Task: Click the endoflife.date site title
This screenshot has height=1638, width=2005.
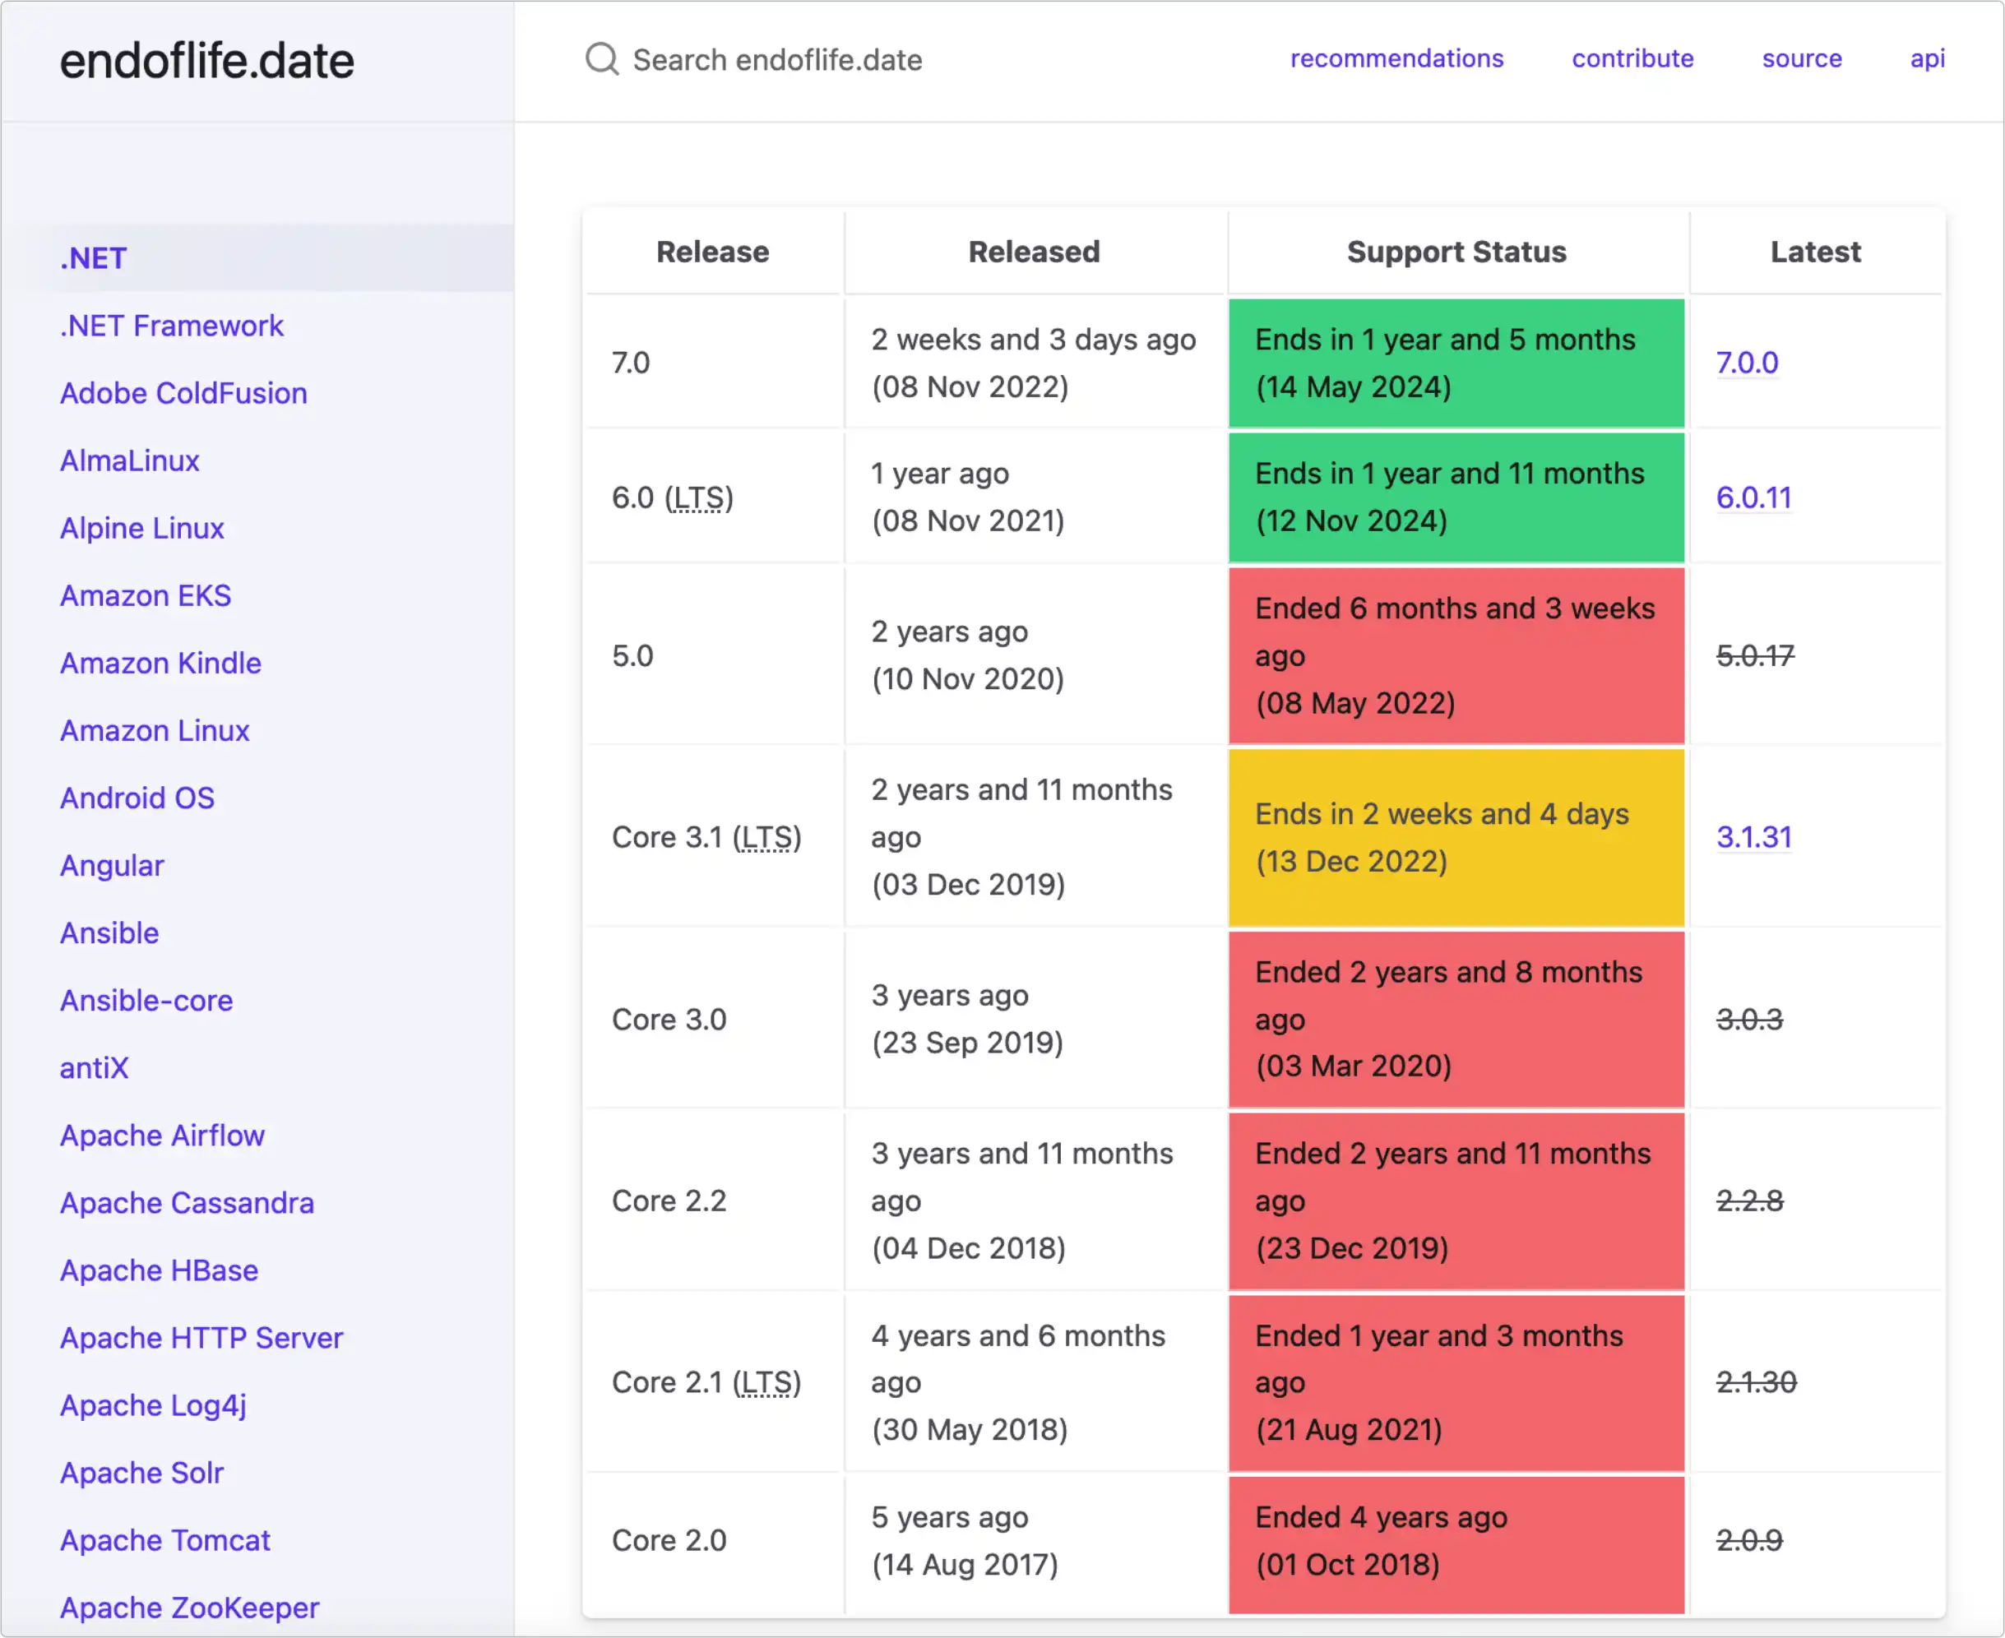Action: (x=206, y=62)
